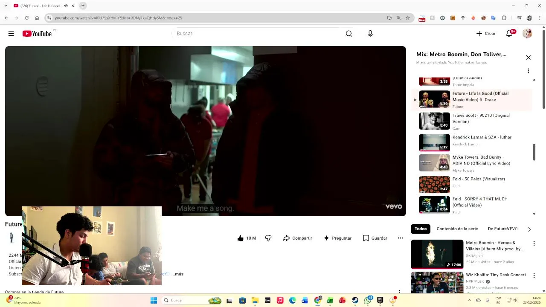Open the notifications bell

pos(509,34)
